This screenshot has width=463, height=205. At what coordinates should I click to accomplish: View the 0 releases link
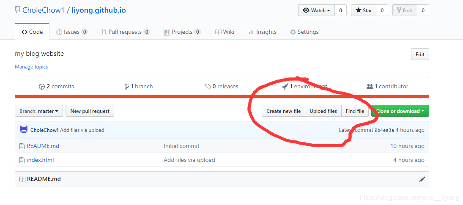pyautogui.click(x=222, y=86)
